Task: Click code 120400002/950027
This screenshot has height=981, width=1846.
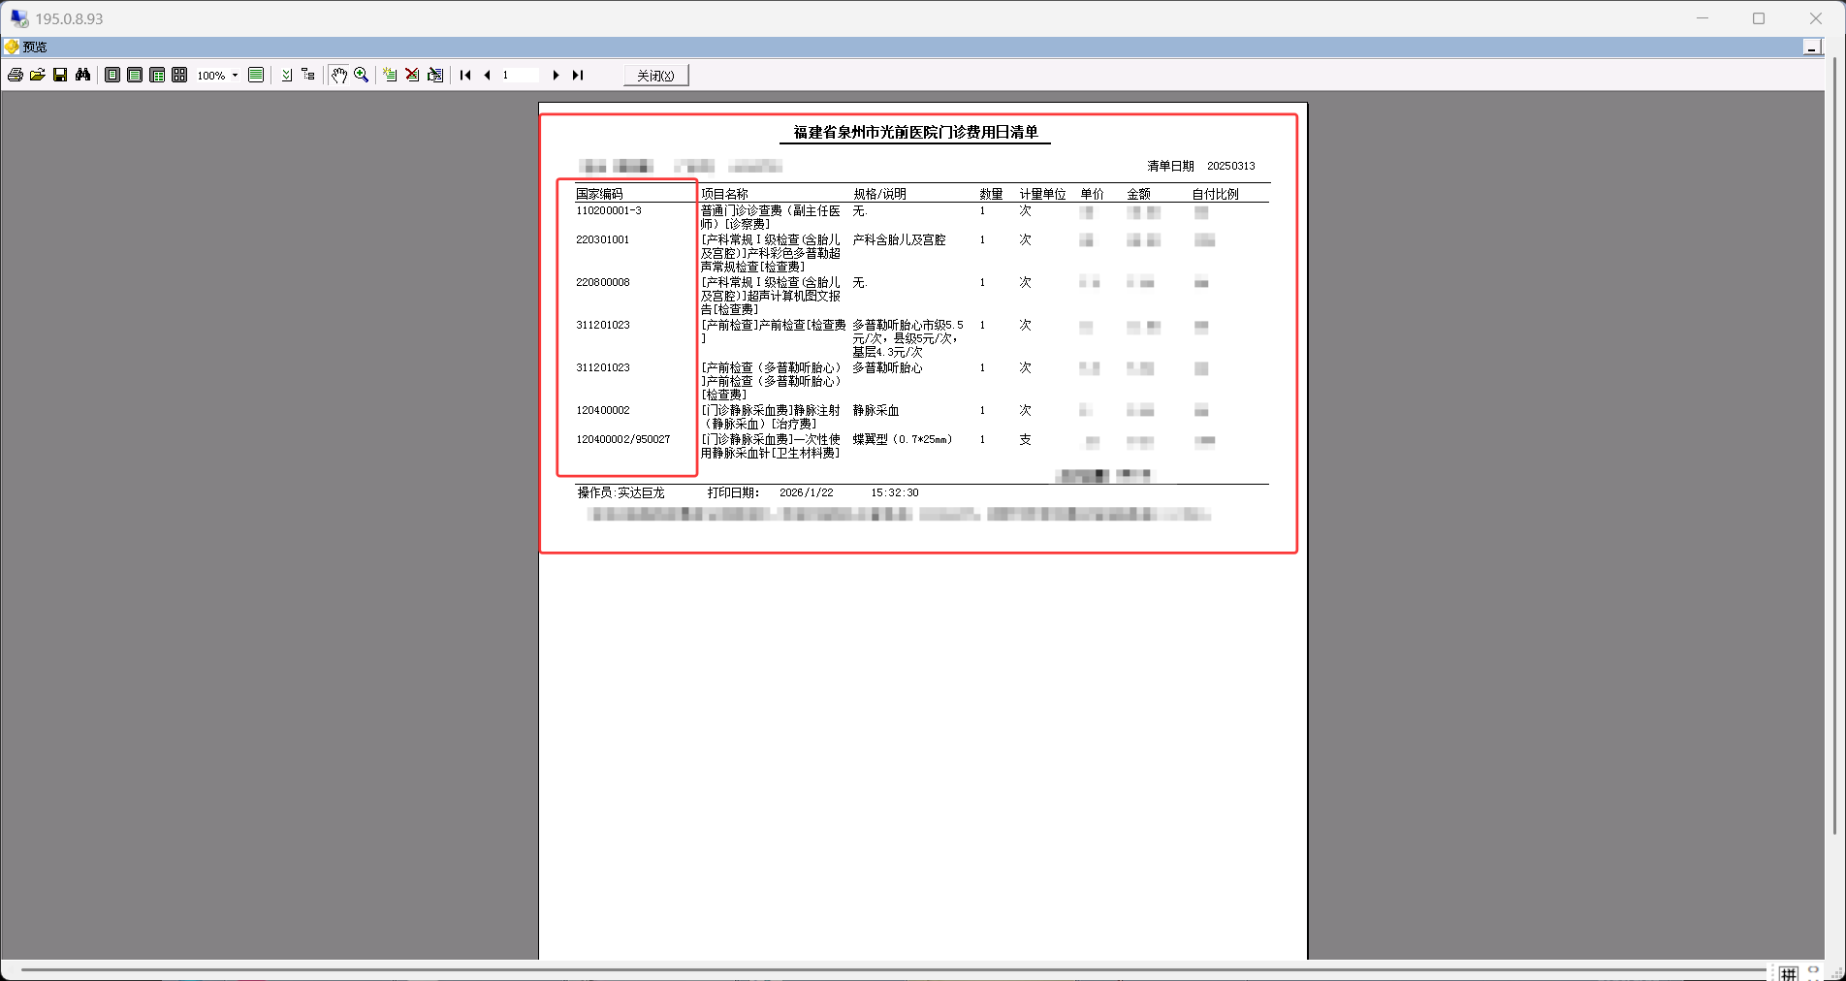Action: 622,439
